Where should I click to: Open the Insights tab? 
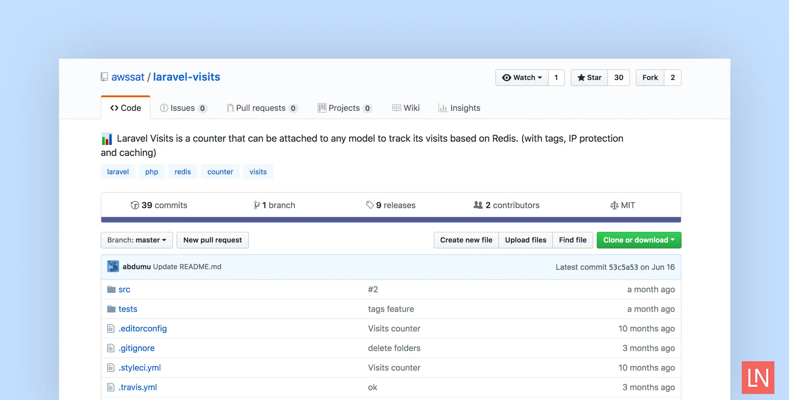(x=459, y=108)
